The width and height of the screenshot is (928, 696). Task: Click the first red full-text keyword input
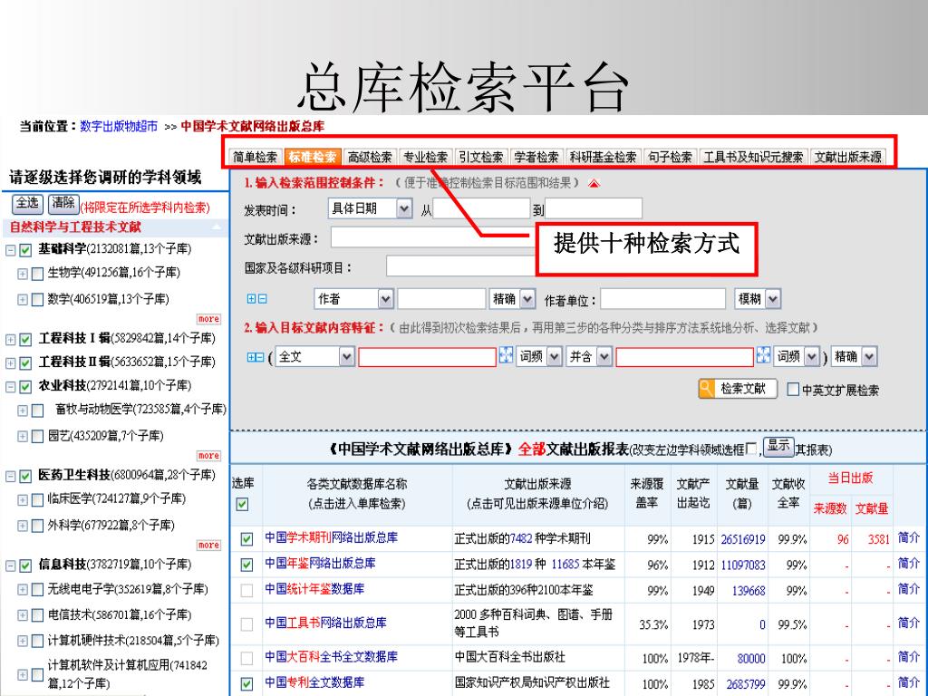click(428, 357)
